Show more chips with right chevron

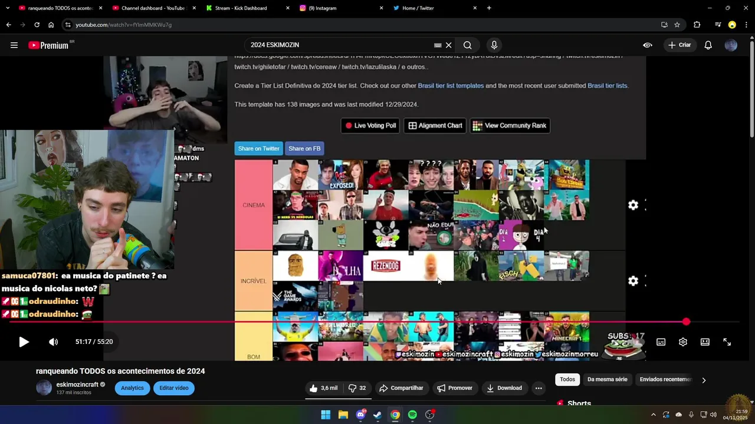[x=704, y=380]
